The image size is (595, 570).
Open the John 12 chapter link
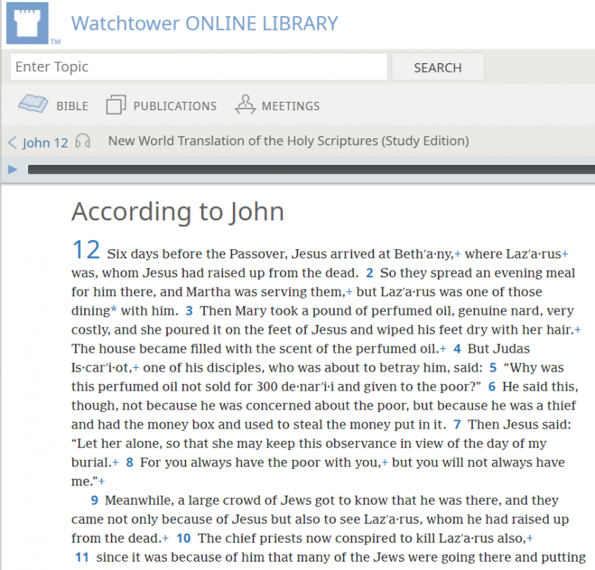click(x=45, y=143)
